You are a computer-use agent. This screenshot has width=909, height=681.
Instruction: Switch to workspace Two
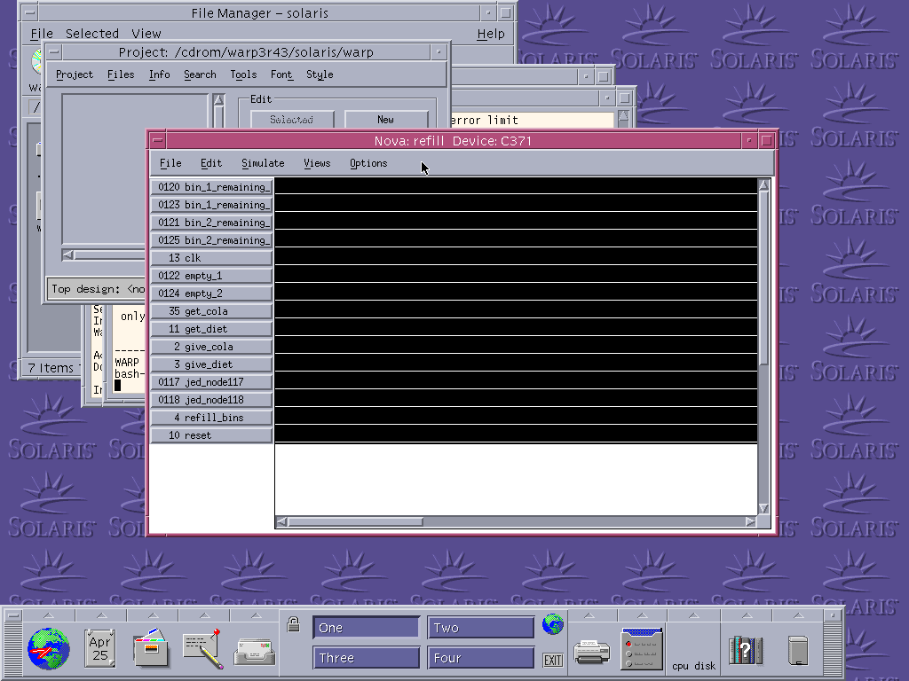pyautogui.click(x=480, y=628)
